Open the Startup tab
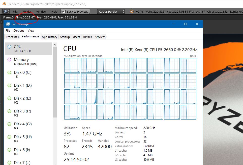This screenshot has height=165, width=243. 65,37
